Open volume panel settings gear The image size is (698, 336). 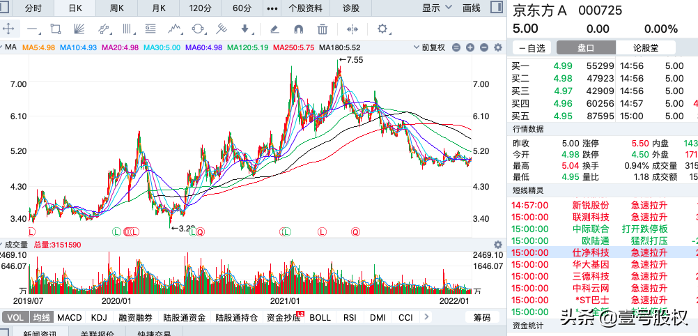[x=498, y=245]
